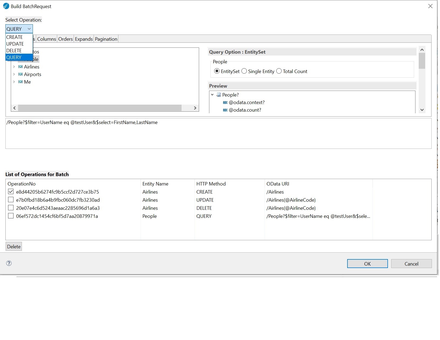Expand the Airlines tree node
Viewport: 440px width, 340px height.
(14, 67)
